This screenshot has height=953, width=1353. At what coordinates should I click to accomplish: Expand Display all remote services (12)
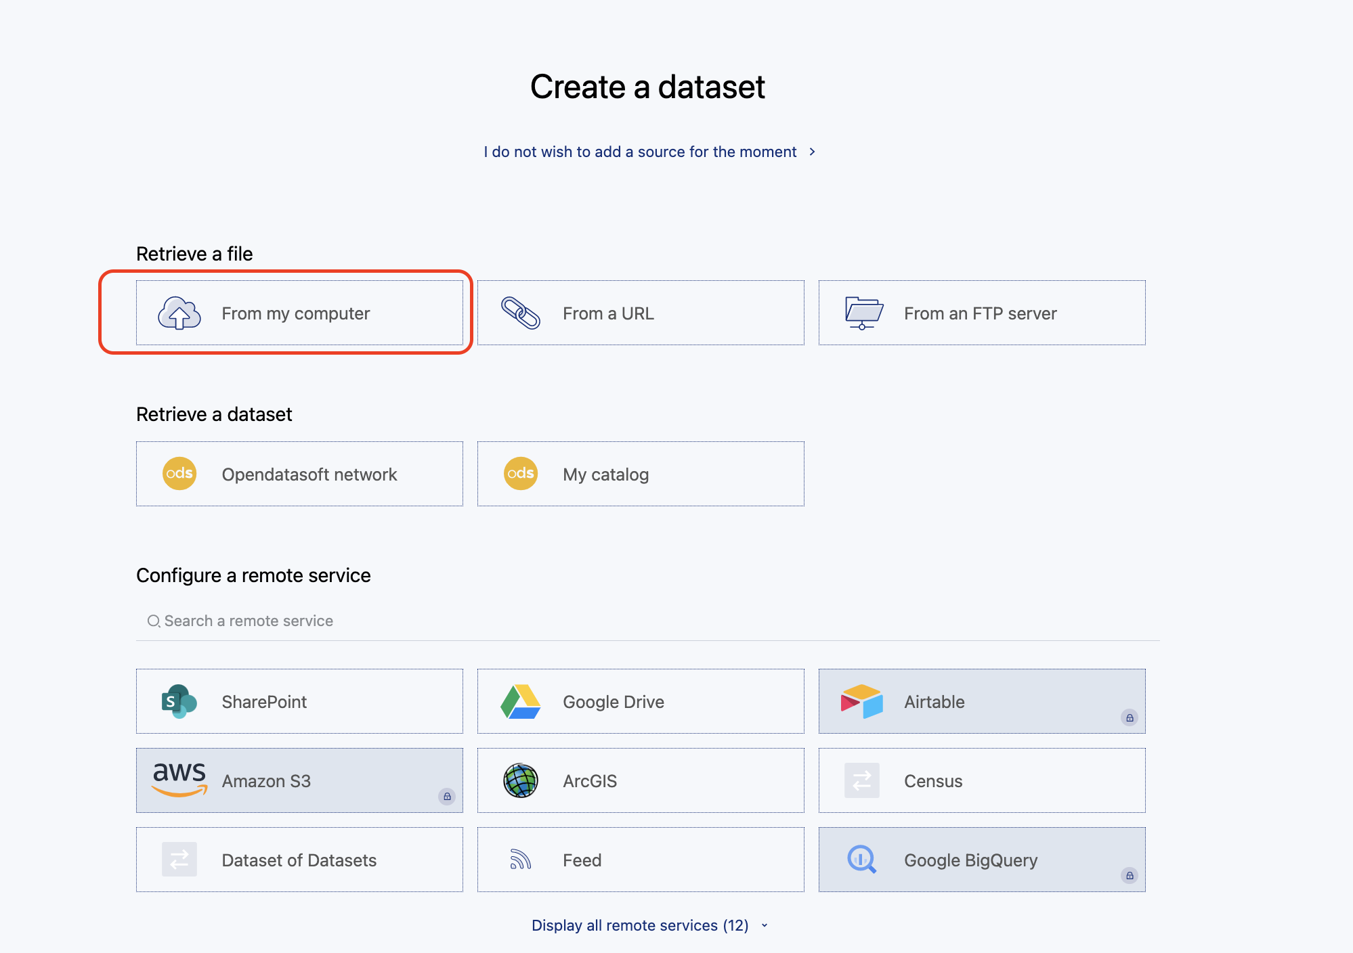pyautogui.click(x=639, y=925)
